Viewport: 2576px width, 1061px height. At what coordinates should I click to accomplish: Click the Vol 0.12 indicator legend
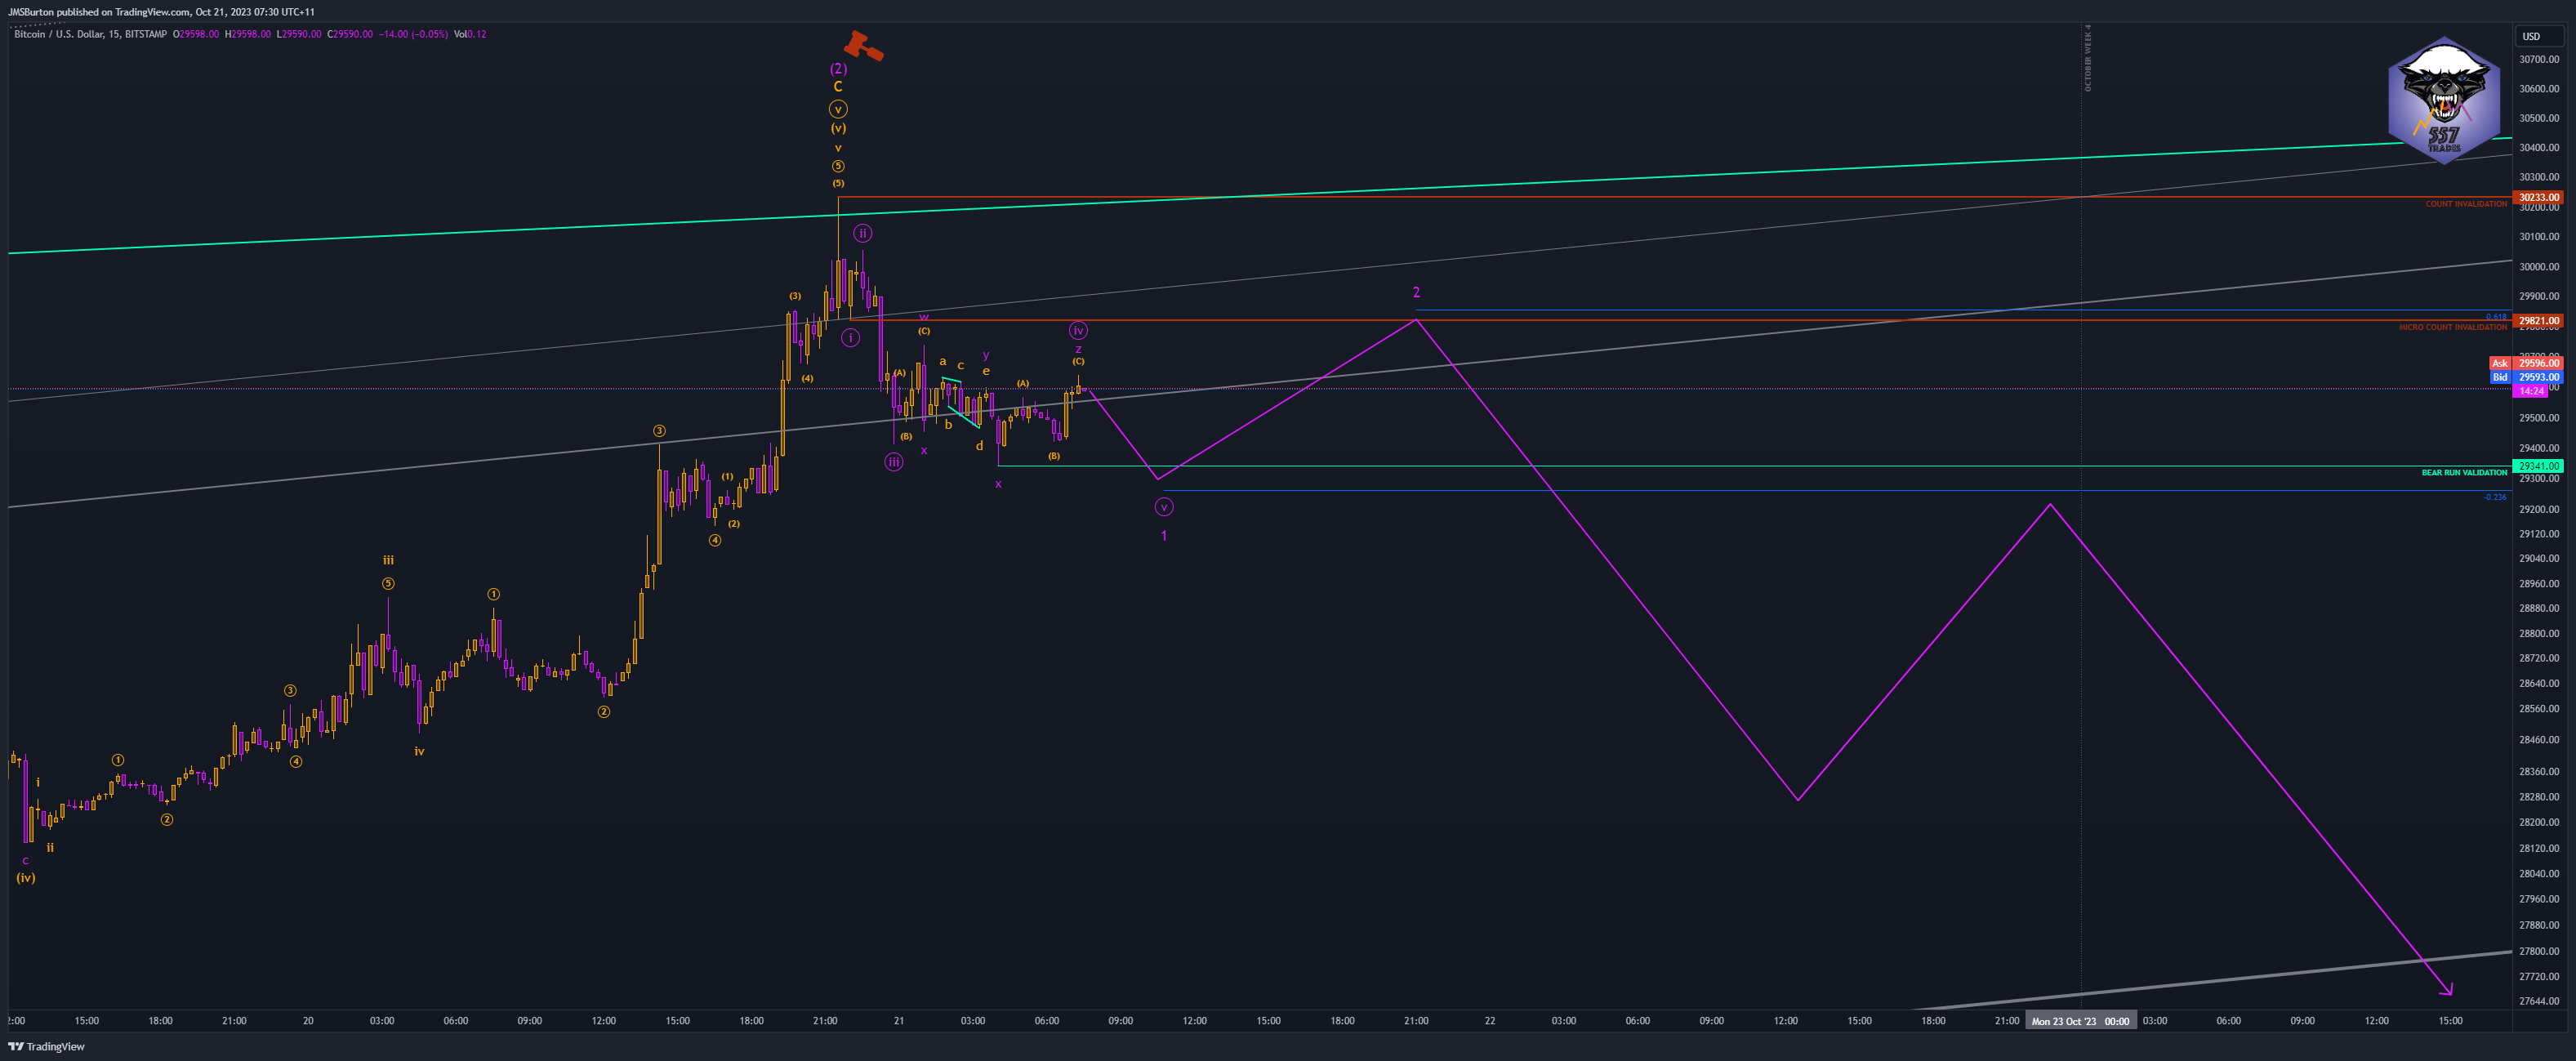click(x=470, y=34)
